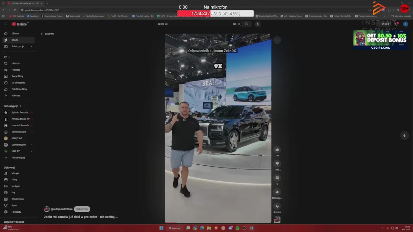Open Twoje filmy in sidebar
This screenshot has height=232, width=413.
click(18, 76)
